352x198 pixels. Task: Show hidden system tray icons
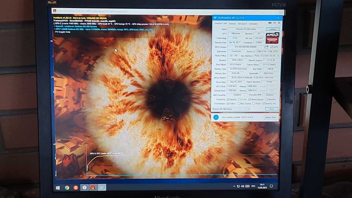[234, 186]
